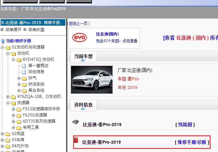Select the 当前车型 section tab
The image size is (218, 152).
(83, 57)
